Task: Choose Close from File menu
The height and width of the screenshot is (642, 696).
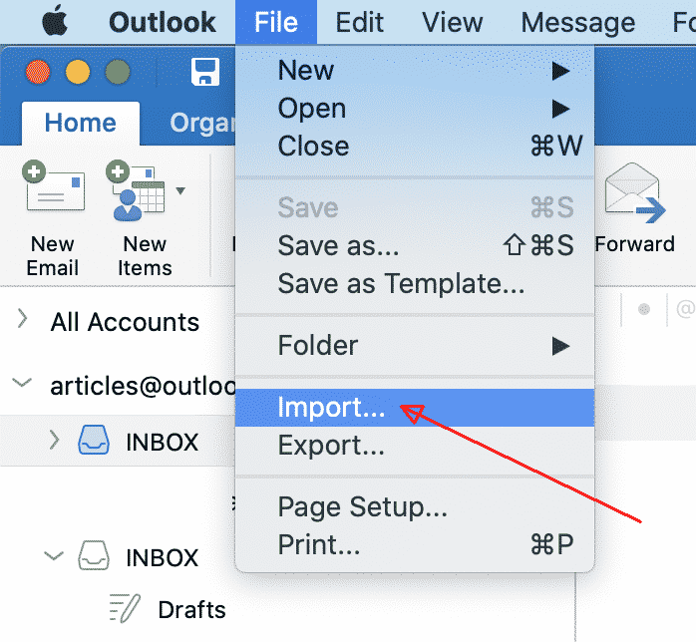Action: click(415, 146)
